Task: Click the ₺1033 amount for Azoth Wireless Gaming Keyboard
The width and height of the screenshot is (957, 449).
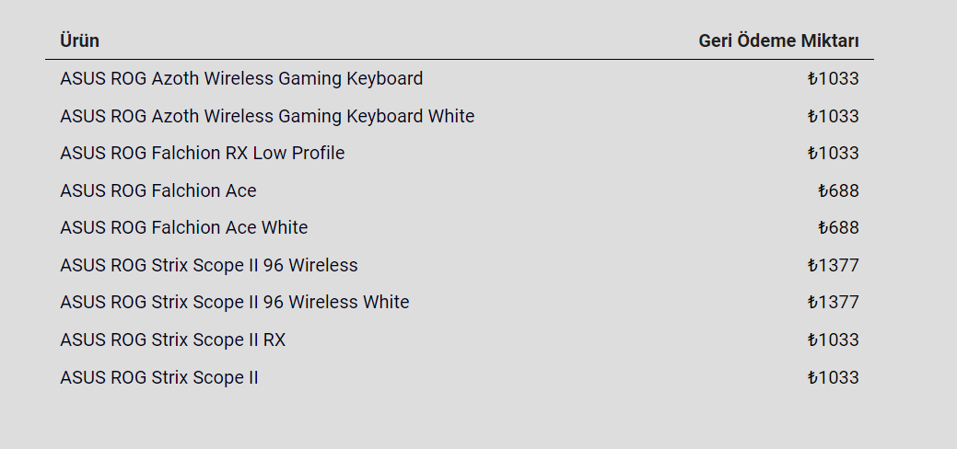Action: 833,78
